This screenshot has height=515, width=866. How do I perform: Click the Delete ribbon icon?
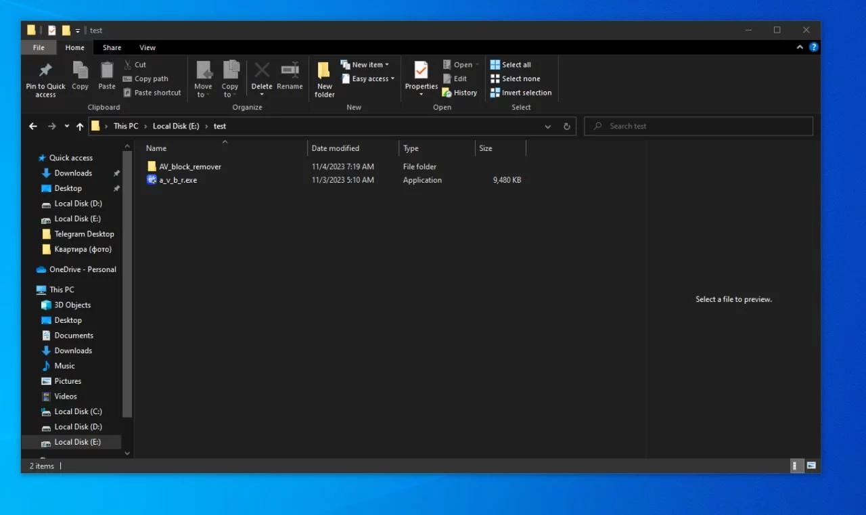[x=262, y=70]
